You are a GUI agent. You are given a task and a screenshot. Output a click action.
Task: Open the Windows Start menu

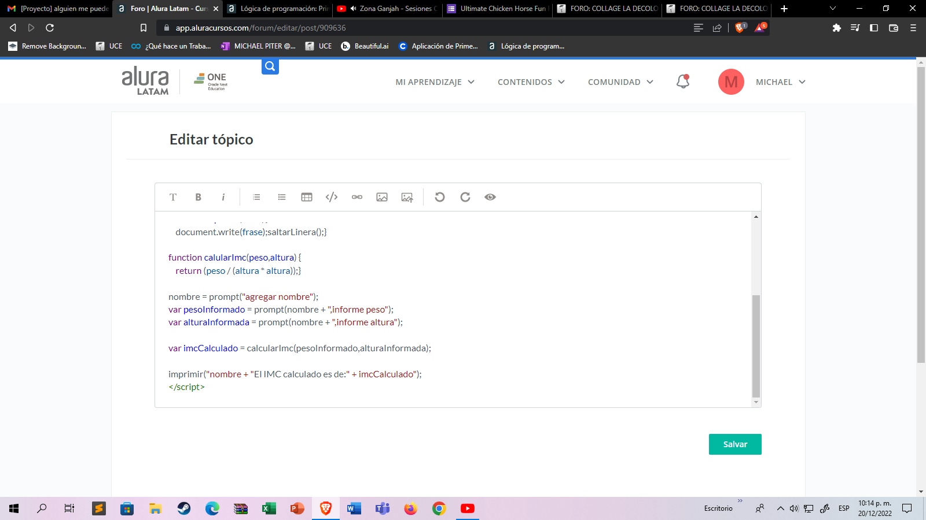pyautogui.click(x=14, y=508)
